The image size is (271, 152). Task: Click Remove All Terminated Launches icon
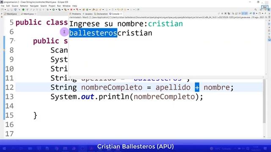(x=229, y=14)
